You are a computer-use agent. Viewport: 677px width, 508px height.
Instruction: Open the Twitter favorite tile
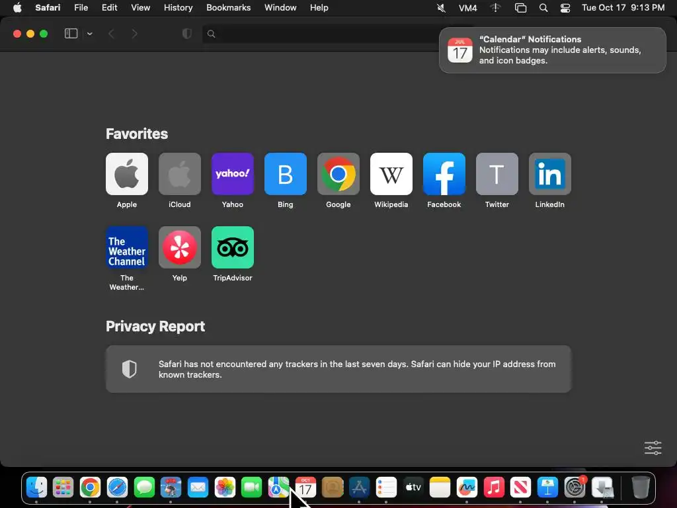click(x=497, y=174)
